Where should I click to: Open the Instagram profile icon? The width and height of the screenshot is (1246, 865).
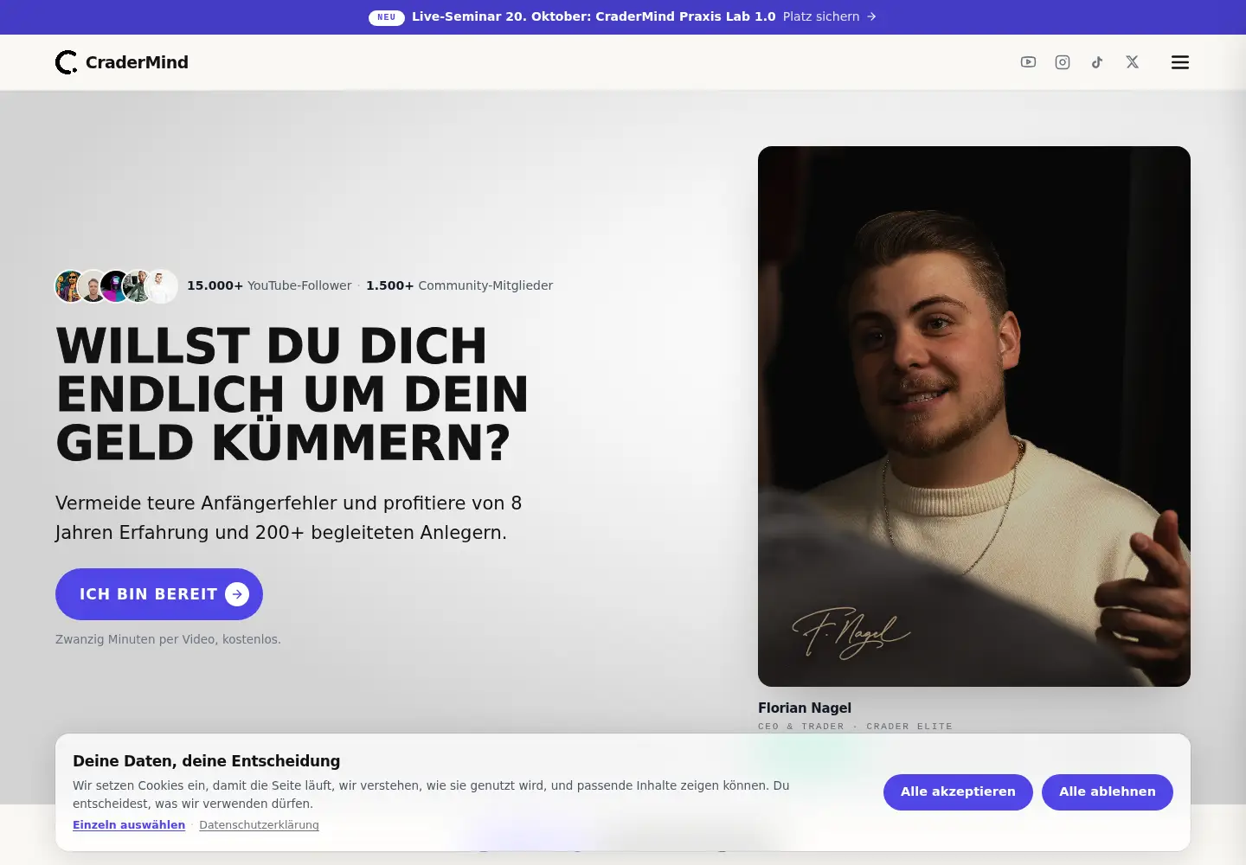(x=1063, y=62)
